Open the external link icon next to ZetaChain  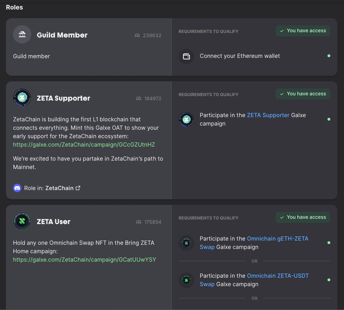click(x=78, y=188)
